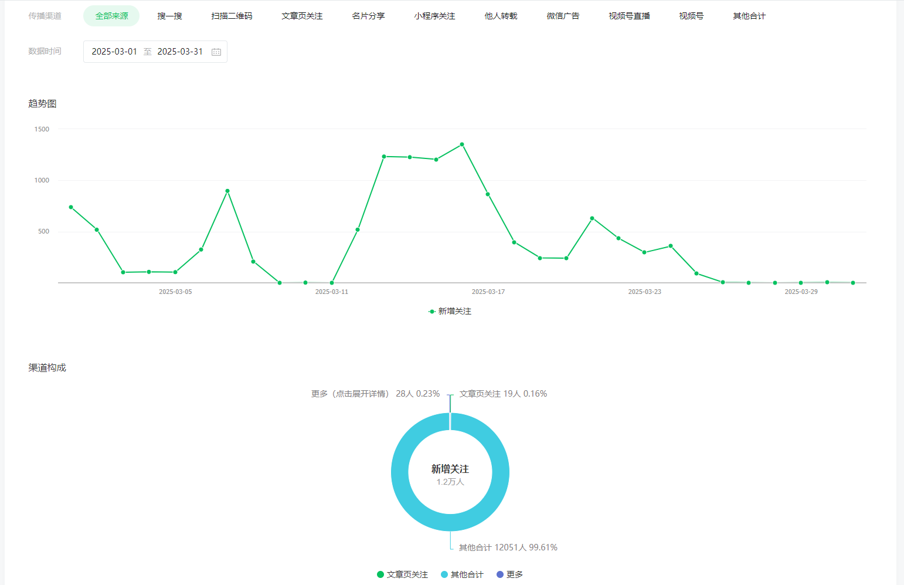
Task: Choose the 文章页关注 channel filter at top
Action: pyautogui.click(x=302, y=16)
